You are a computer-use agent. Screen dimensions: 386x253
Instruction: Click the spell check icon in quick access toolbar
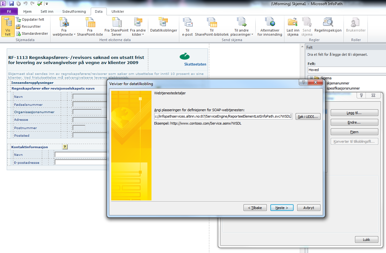coord(40,4)
